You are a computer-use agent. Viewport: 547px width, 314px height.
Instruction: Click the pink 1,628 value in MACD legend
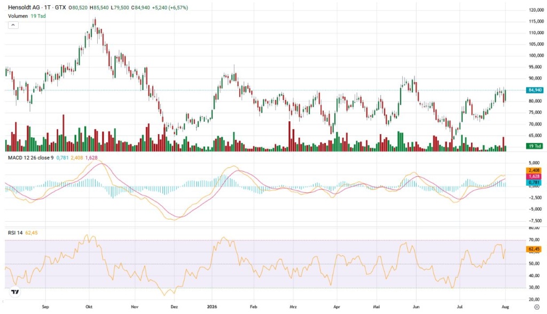(x=91, y=158)
